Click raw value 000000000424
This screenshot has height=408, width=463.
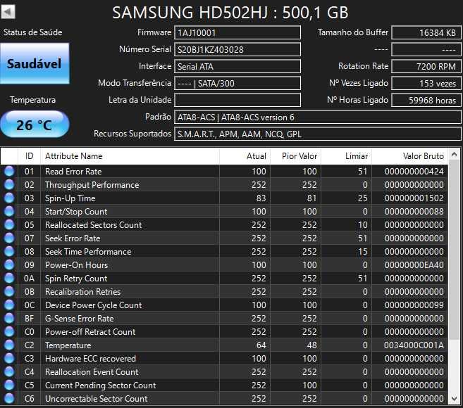414,171
